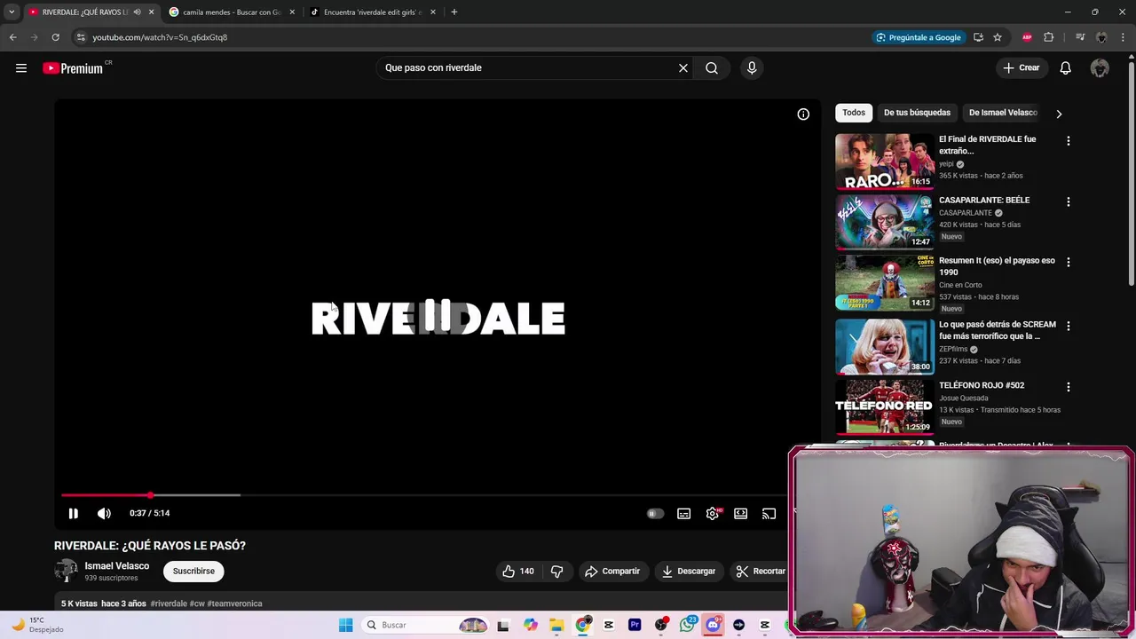Switch to theater mode
This screenshot has width=1136, height=639.
click(741, 514)
